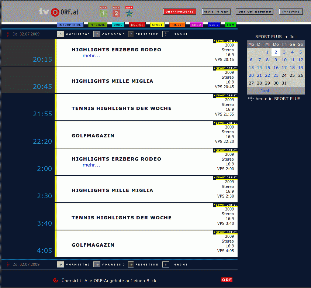Select the Show category tab

[196, 25]
